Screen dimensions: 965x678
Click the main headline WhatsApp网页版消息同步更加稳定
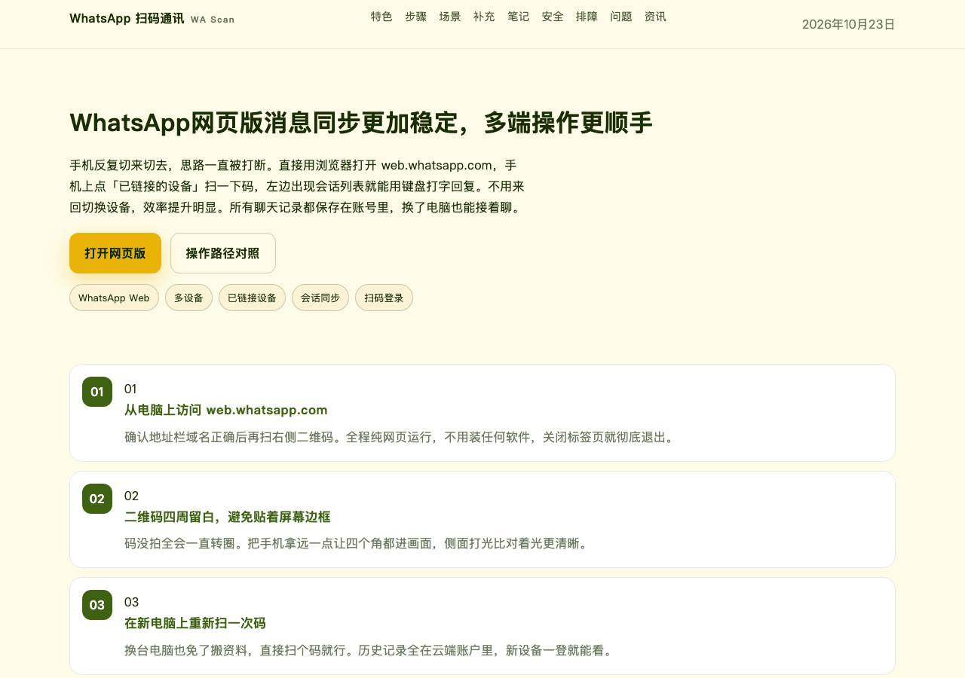(360, 123)
